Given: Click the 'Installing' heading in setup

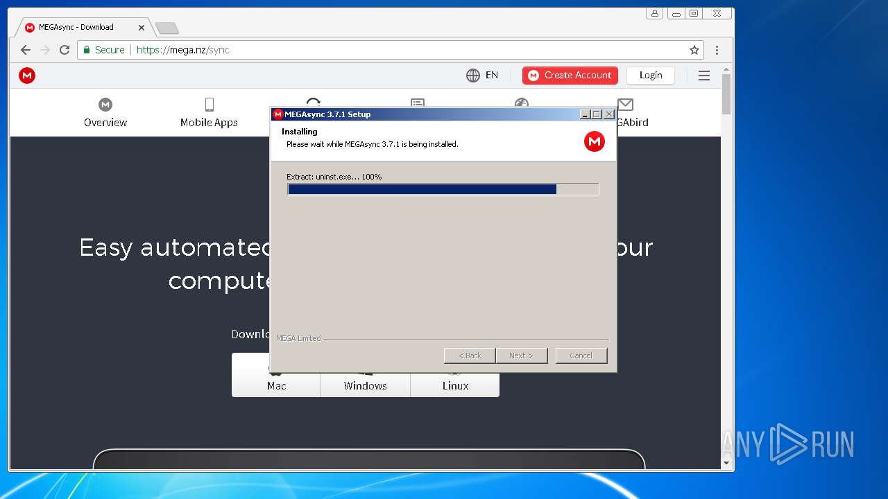Looking at the screenshot, I should (300, 132).
